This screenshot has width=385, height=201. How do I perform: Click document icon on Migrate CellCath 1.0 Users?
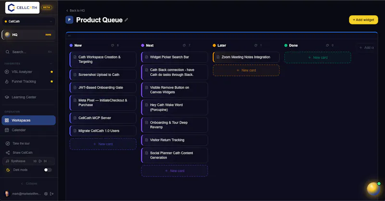click(75, 131)
